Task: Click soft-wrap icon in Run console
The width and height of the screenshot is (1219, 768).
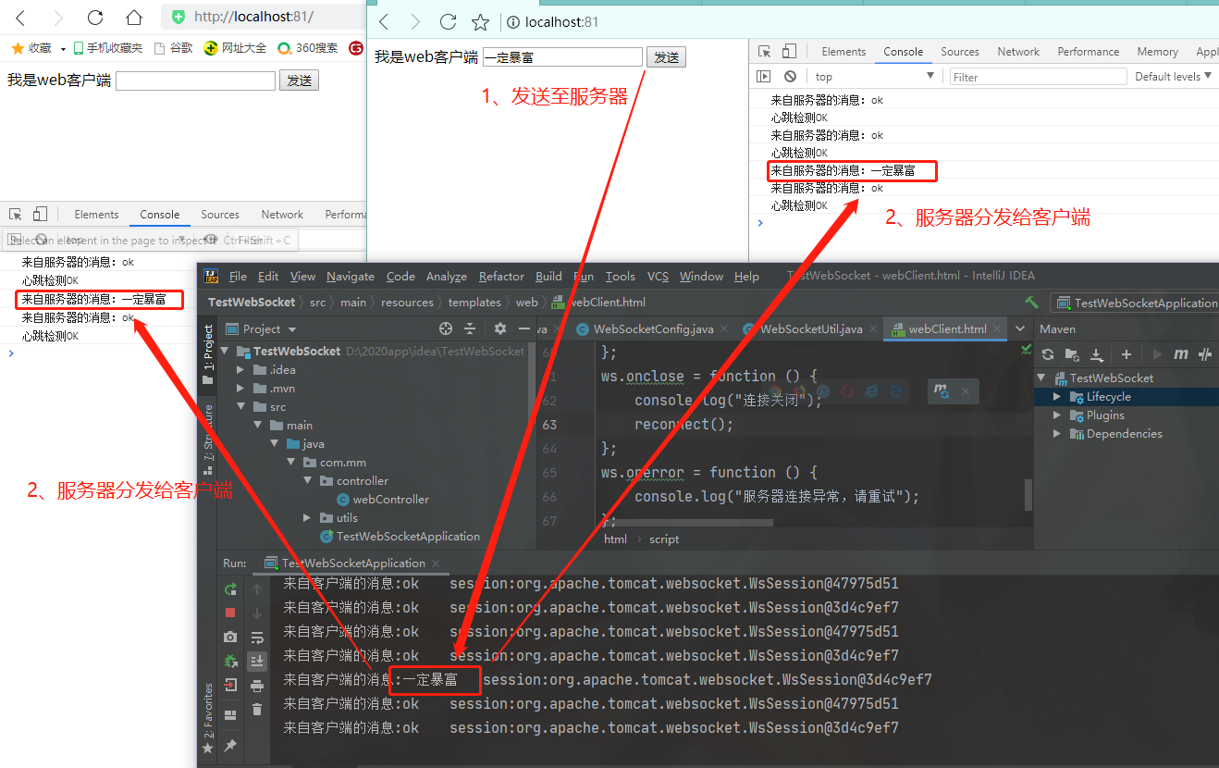Action: pos(257,638)
